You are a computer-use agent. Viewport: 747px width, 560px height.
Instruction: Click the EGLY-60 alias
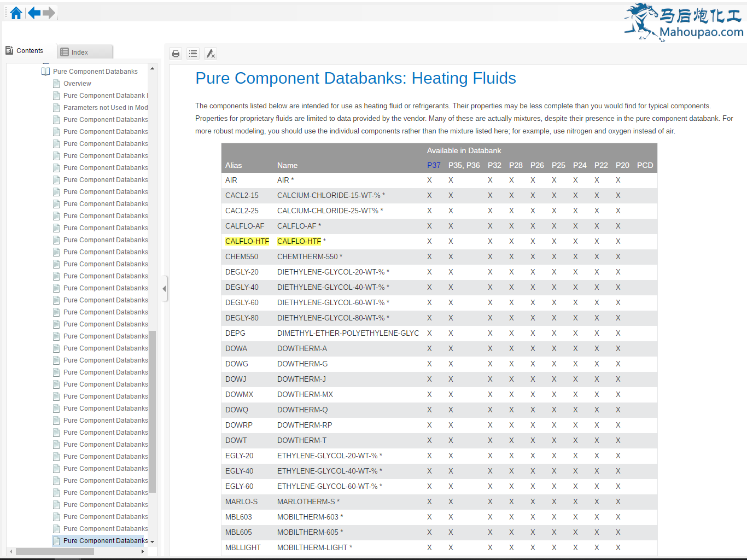click(x=240, y=486)
